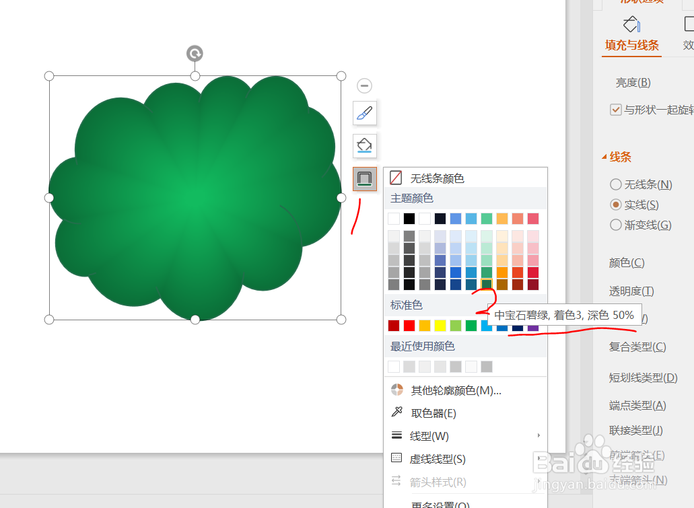This screenshot has height=508, width=694.
Task: Pick the blue theme color swatch in top row
Action: tap(456, 219)
